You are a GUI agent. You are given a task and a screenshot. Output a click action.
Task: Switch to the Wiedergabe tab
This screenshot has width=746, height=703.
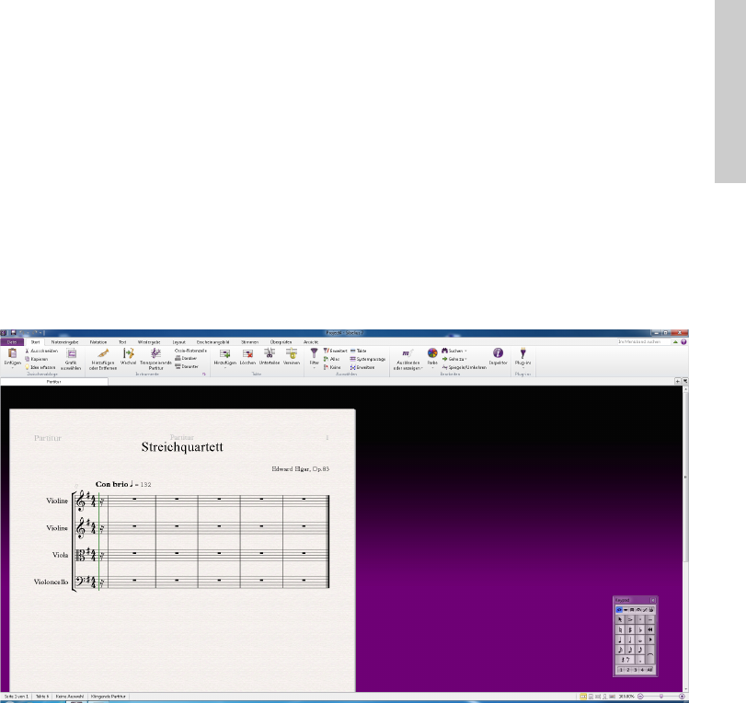click(149, 341)
